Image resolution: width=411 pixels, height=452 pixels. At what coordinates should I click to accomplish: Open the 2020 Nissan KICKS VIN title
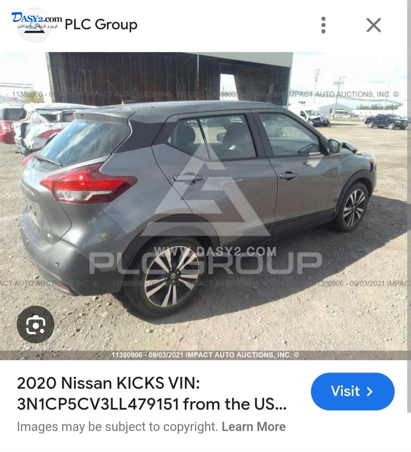[152, 394]
